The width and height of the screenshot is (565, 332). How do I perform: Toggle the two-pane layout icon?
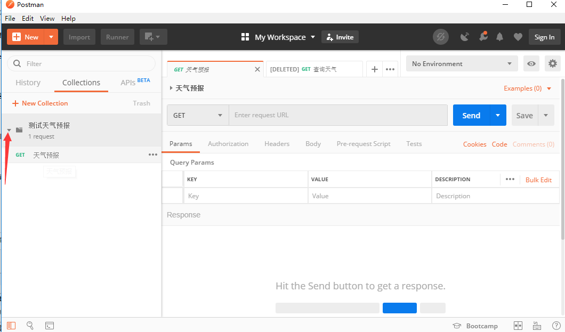click(x=518, y=326)
